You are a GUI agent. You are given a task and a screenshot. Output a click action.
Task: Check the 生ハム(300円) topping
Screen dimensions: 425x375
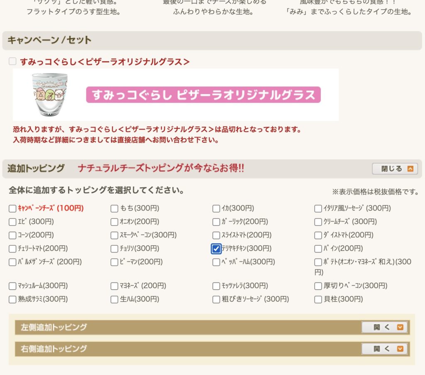(x=114, y=299)
